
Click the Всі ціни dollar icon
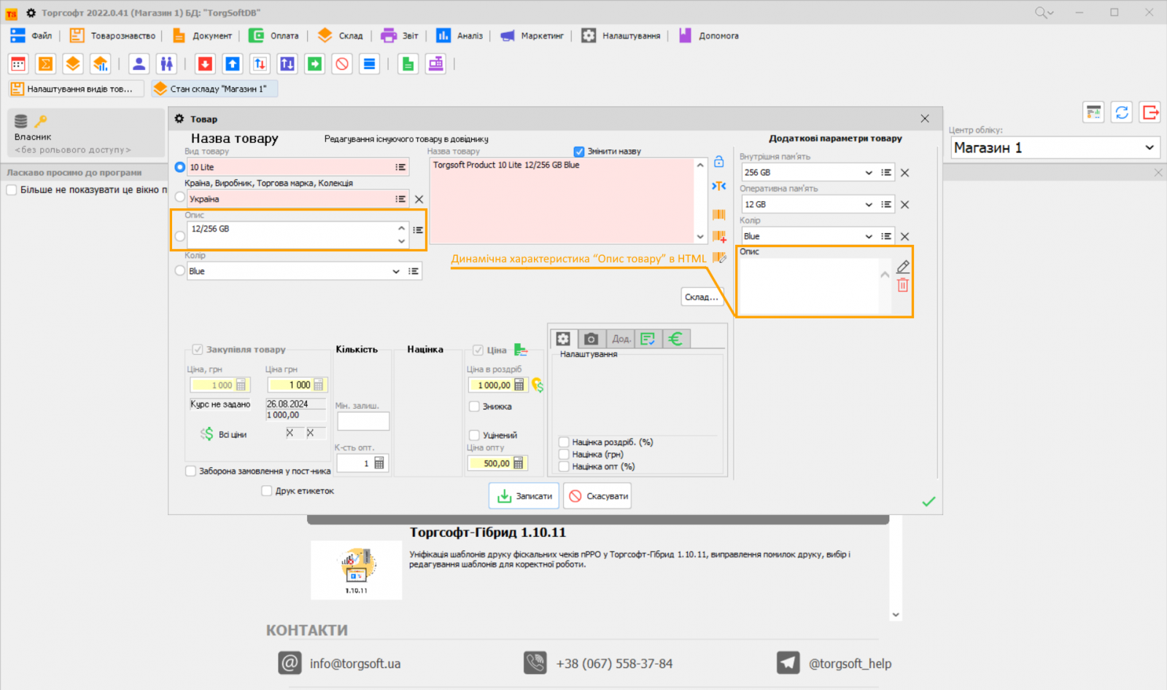[x=207, y=434]
